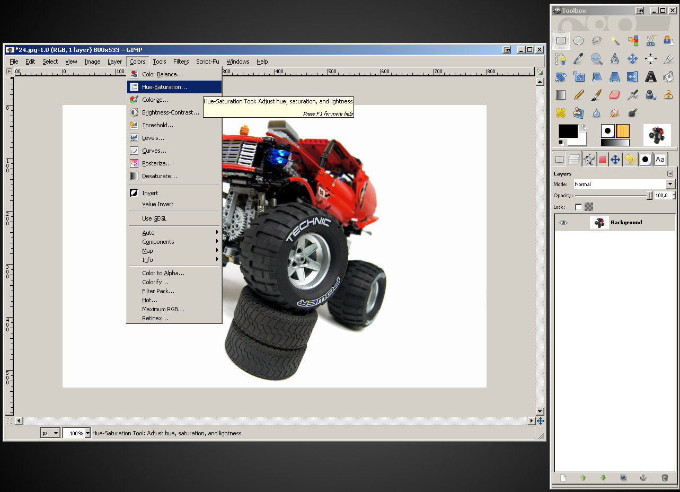Select the Free Select lasso tool
The width and height of the screenshot is (680, 492).
(597, 40)
